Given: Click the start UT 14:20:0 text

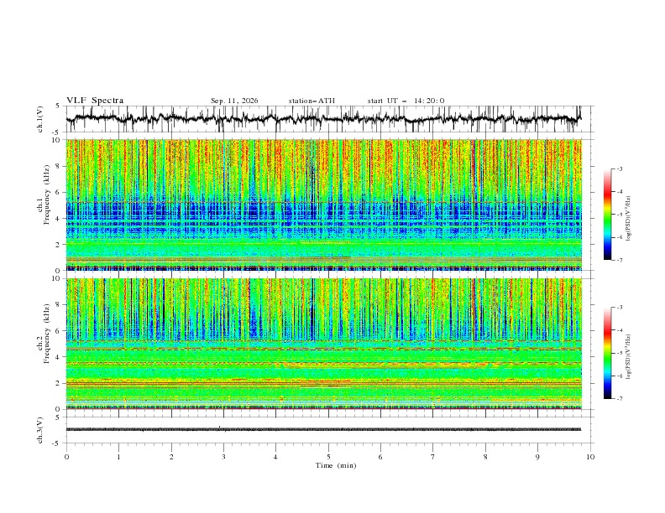Looking at the screenshot, I should pyautogui.click(x=406, y=101).
